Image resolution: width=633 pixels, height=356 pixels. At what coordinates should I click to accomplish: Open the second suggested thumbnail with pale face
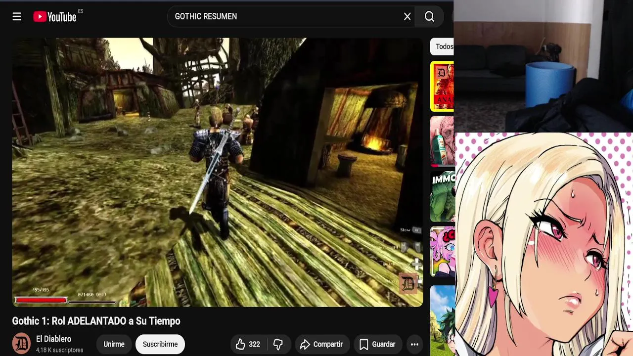tap(442, 141)
